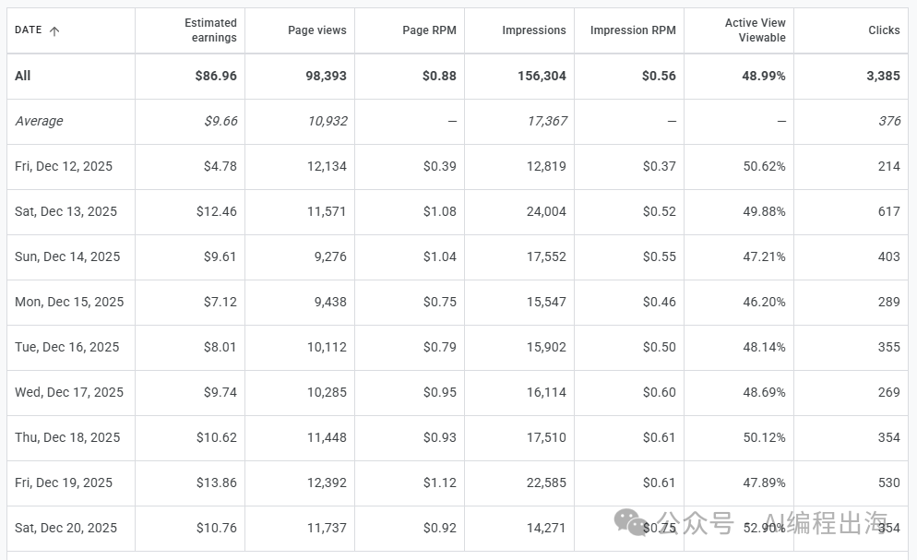Select earnings $10.62 for Dec 18
The width and height of the screenshot is (917, 560).
click(x=217, y=438)
